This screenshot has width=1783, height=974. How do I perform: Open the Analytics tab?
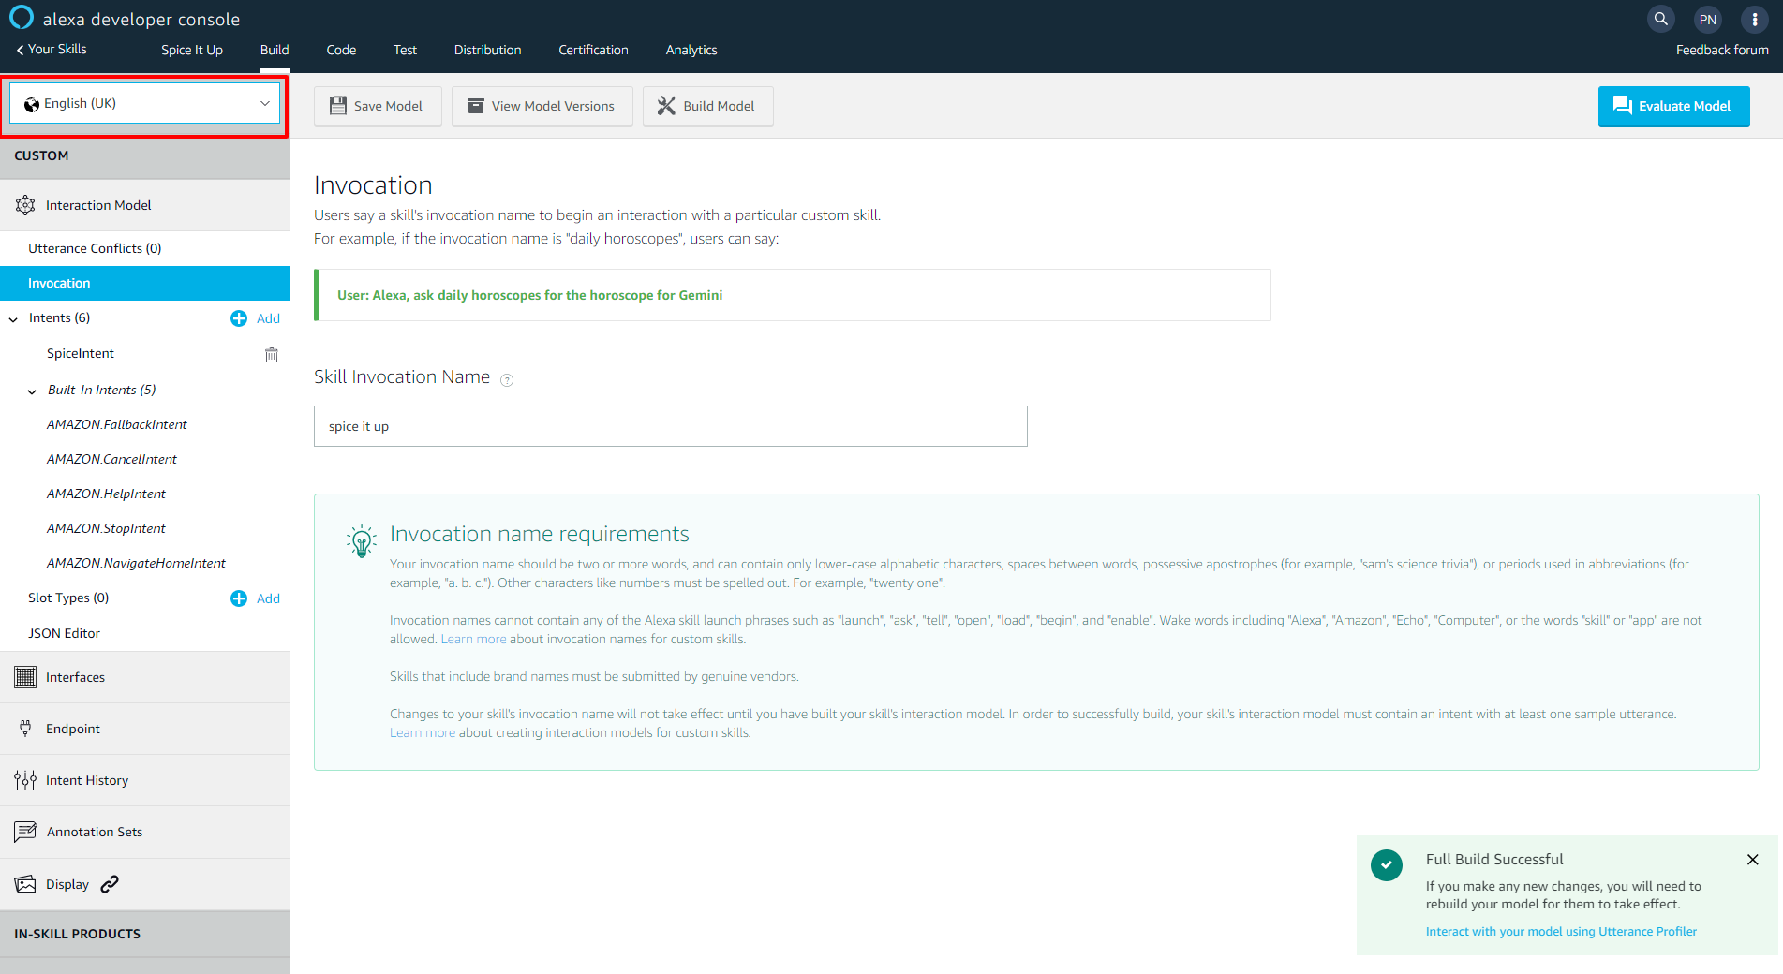click(691, 50)
